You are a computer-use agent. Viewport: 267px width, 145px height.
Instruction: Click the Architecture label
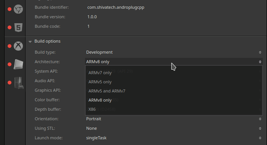(47, 62)
